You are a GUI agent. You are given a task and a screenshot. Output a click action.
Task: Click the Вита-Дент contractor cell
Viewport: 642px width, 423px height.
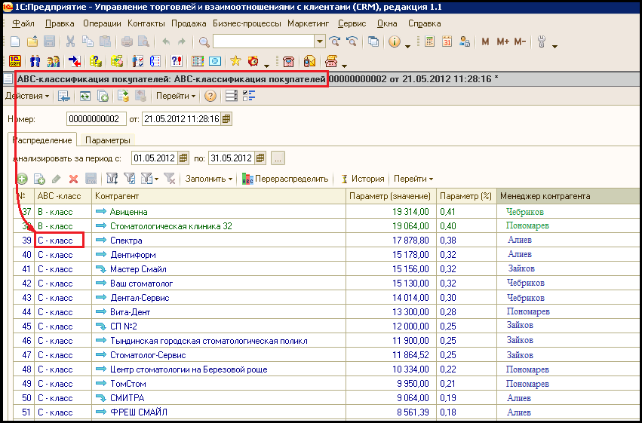click(x=219, y=311)
